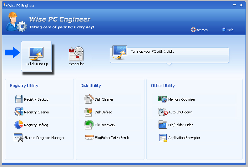
Task: Click the 'Wise PC Engineer' title bar text
Action: point(21,6)
